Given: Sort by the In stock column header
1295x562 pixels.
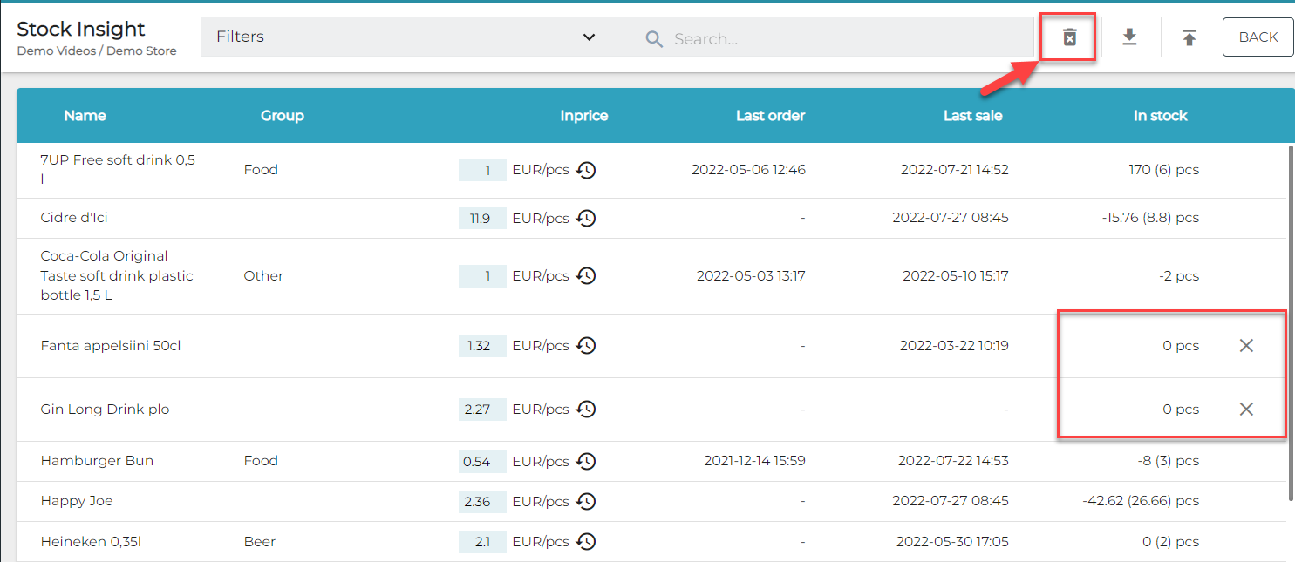Looking at the screenshot, I should 1160,115.
